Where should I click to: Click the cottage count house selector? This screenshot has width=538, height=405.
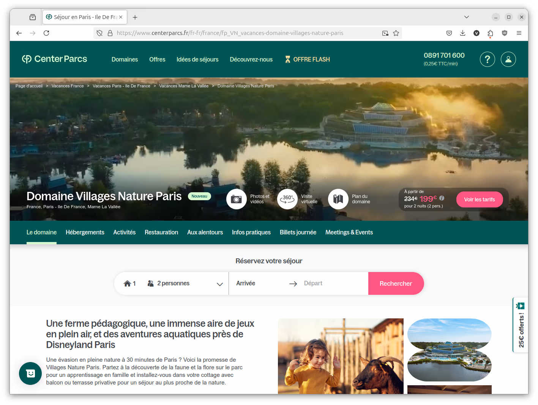coord(129,283)
